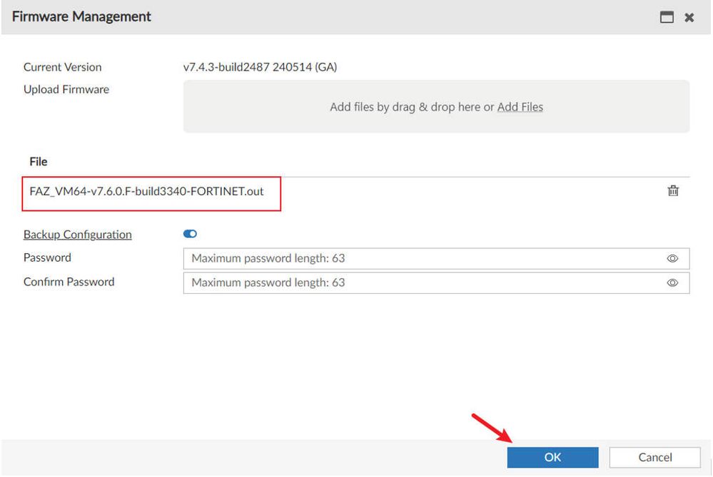Maximize the Firmware Management dialog
The image size is (713, 477).
point(667,17)
